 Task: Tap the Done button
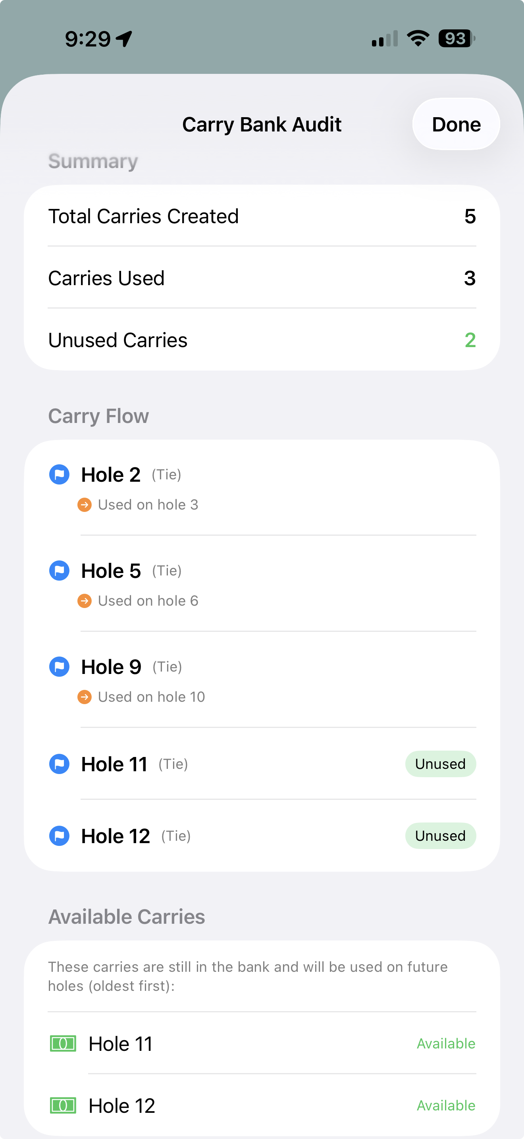[455, 124]
